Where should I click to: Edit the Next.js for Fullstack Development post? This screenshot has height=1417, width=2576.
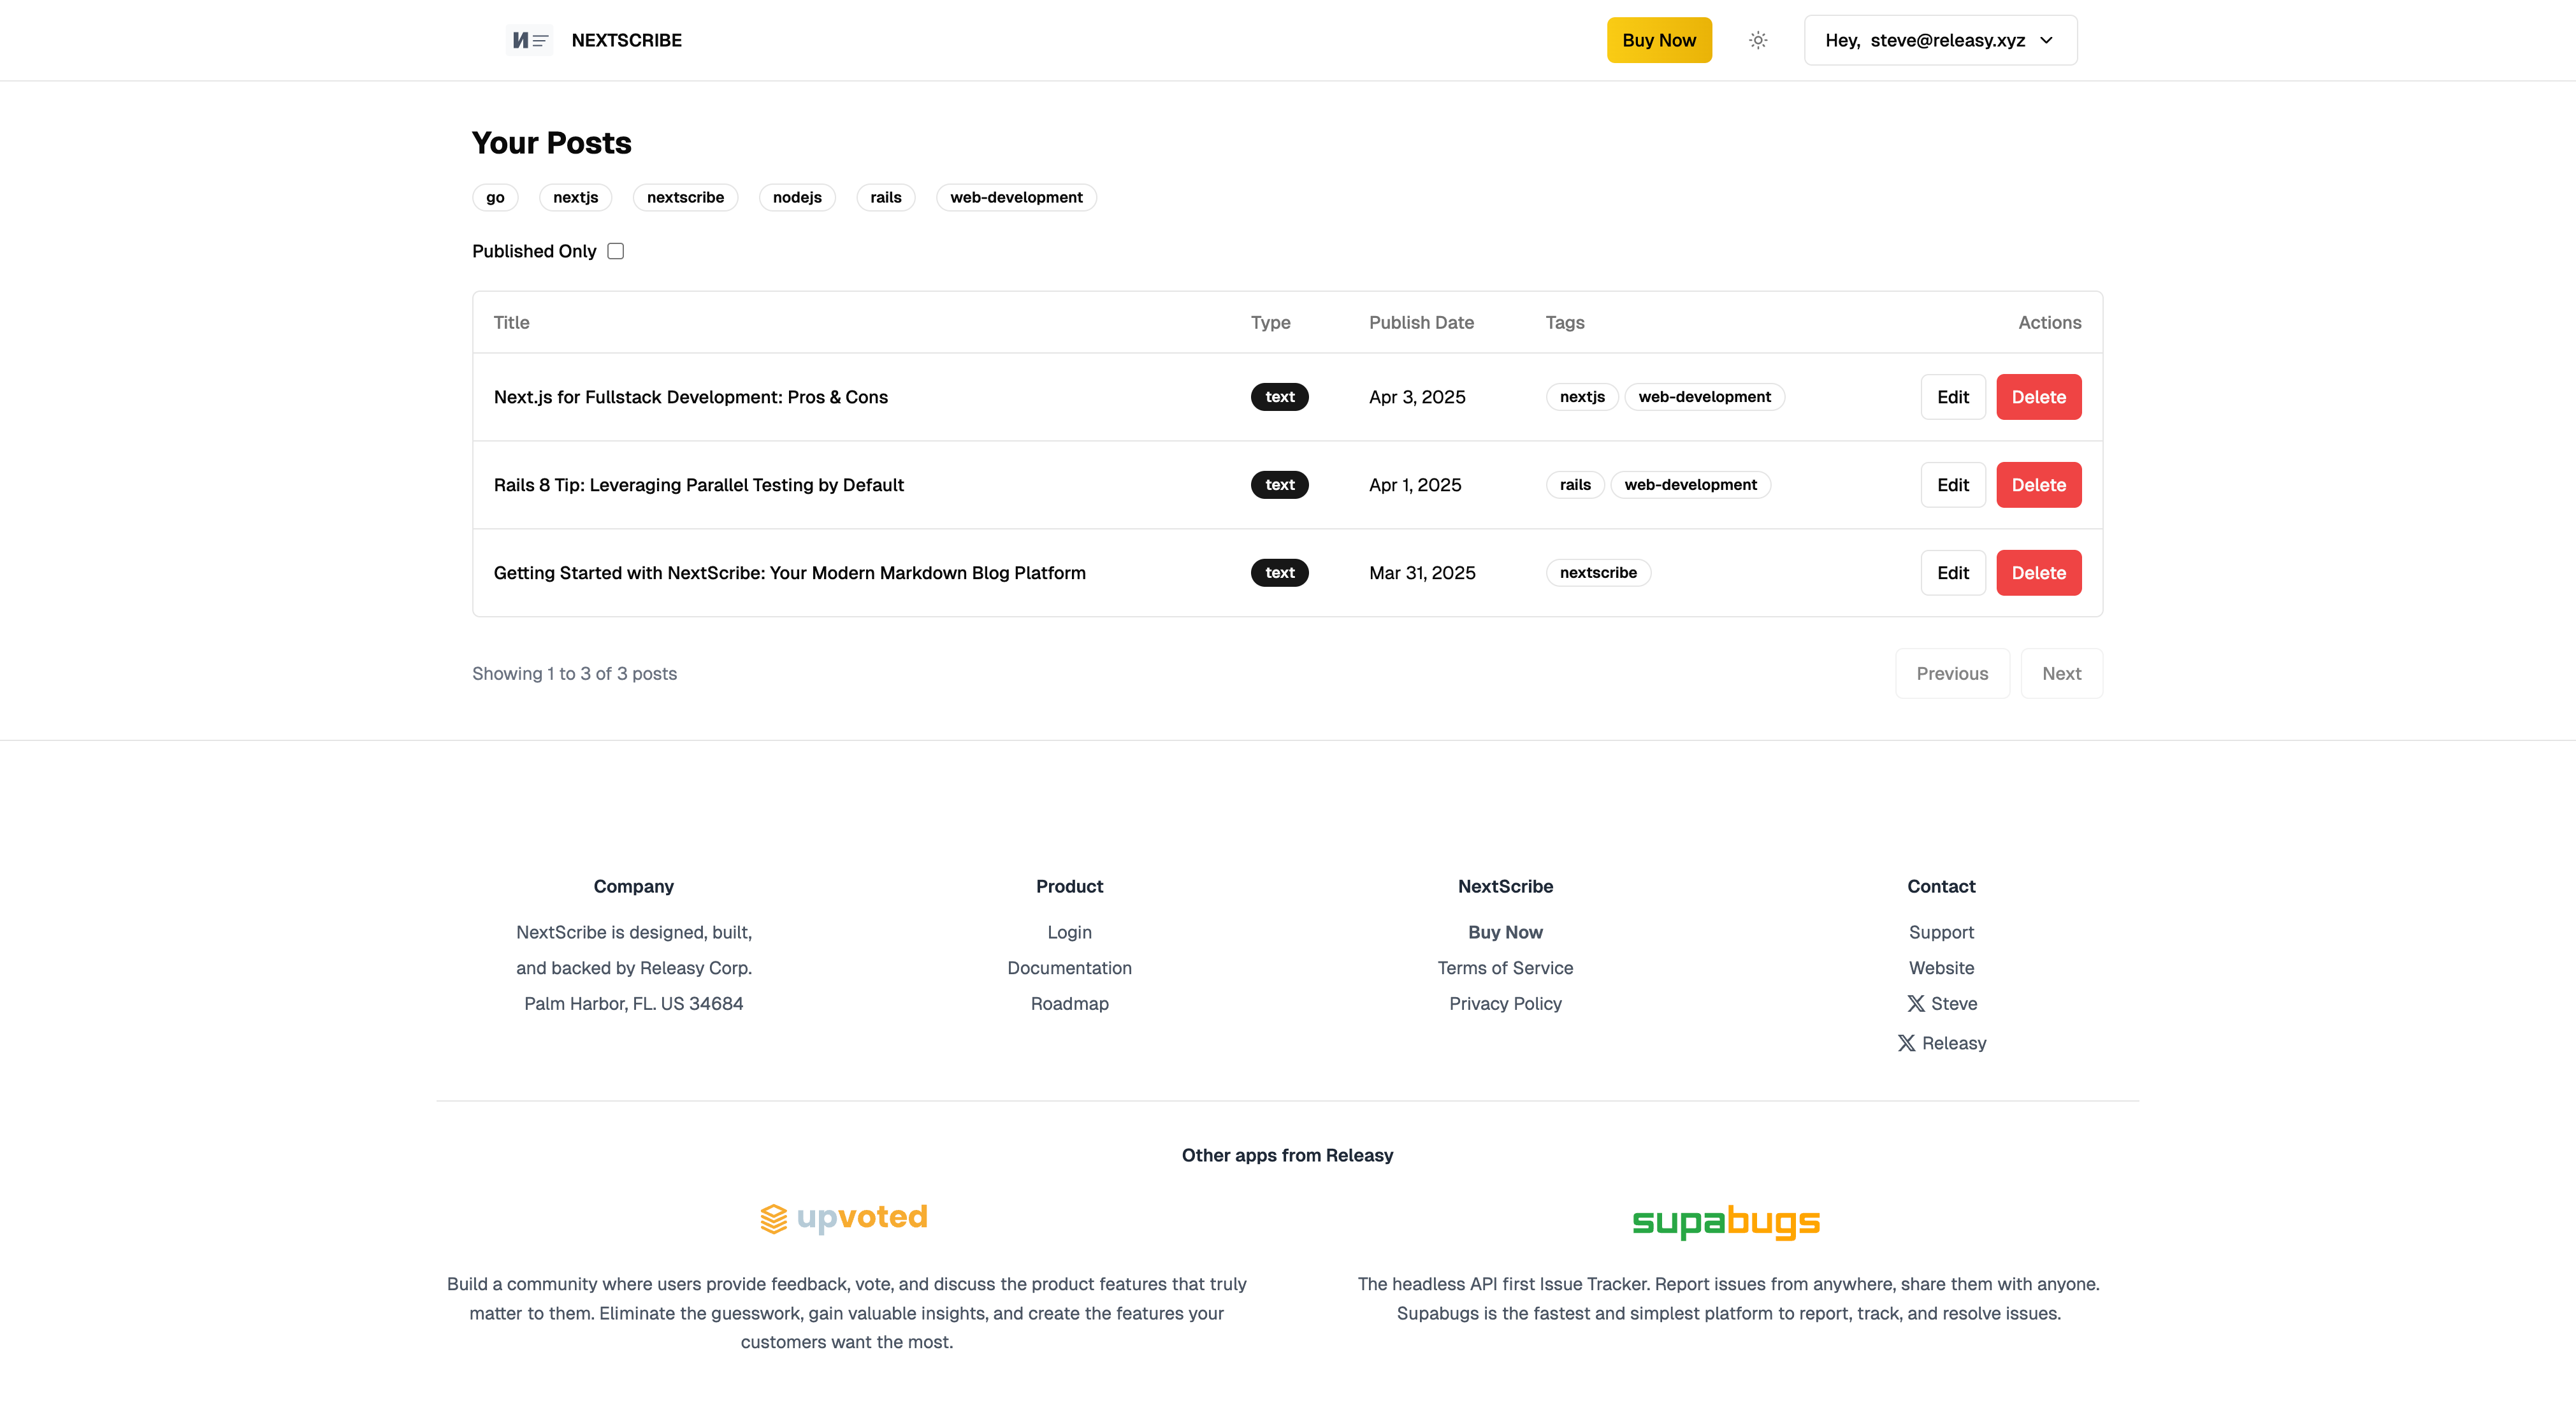pyautogui.click(x=1952, y=397)
